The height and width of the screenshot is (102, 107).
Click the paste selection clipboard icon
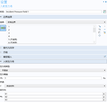[x=100, y=32]
